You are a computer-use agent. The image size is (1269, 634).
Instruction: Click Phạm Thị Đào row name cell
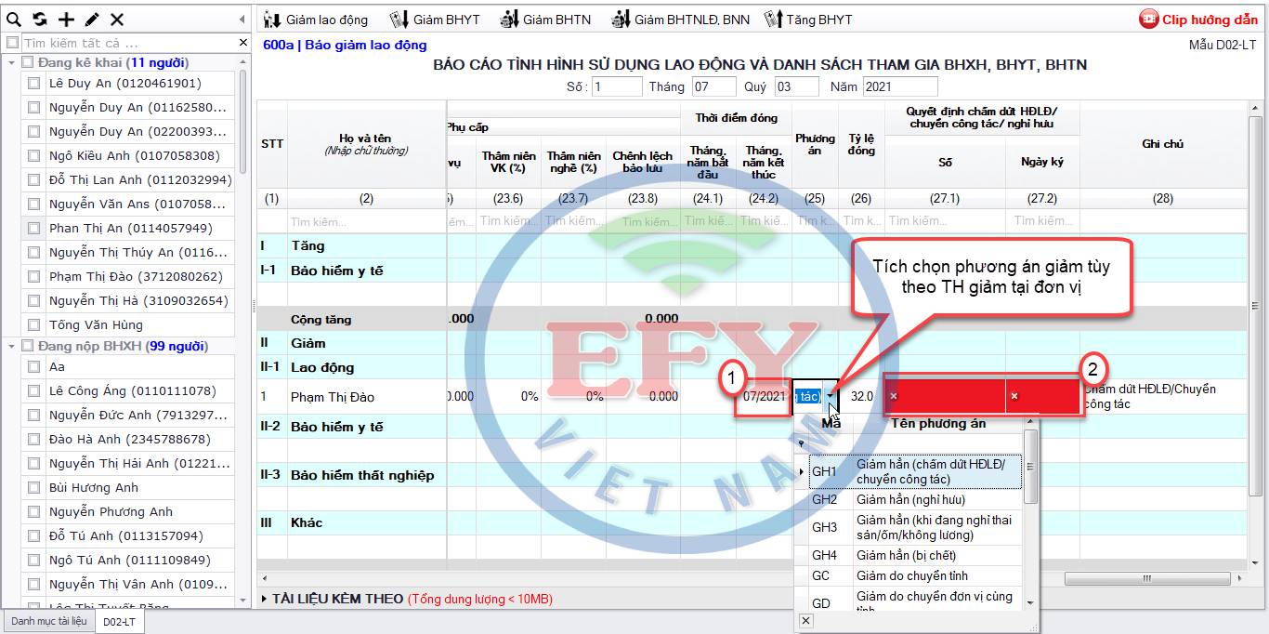(367, 397)
